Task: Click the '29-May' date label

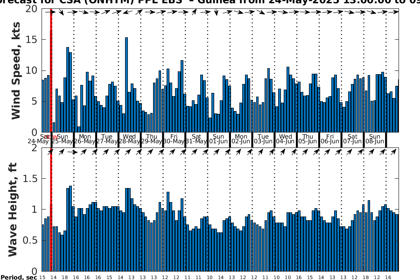Action: tap(152, 141)
